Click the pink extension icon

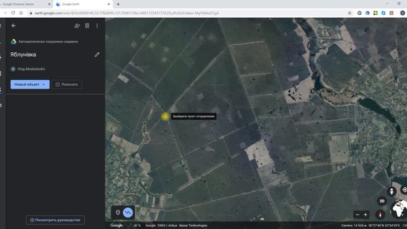click(392, 13)
